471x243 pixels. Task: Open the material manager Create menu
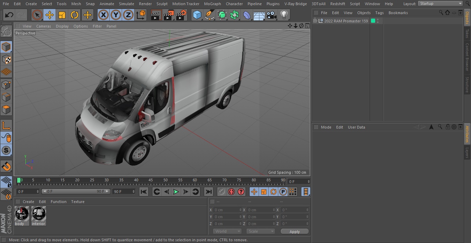click(x=28, y=202)
